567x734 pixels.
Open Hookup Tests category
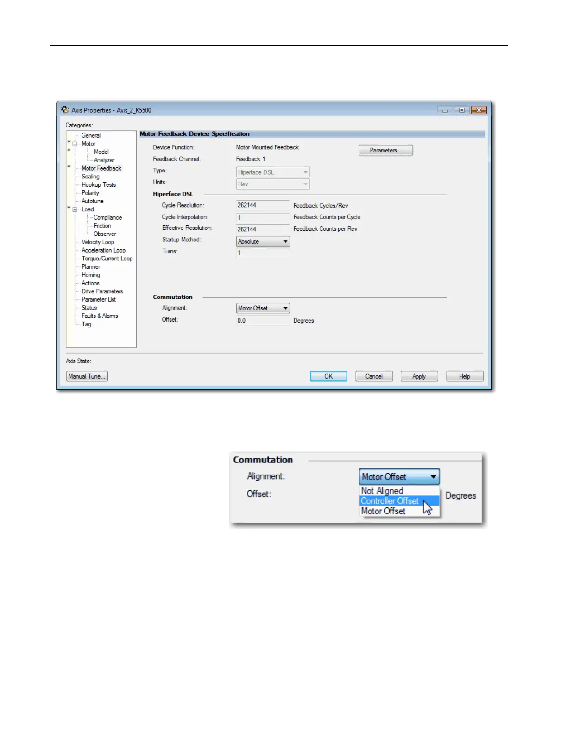coord(99,185)
